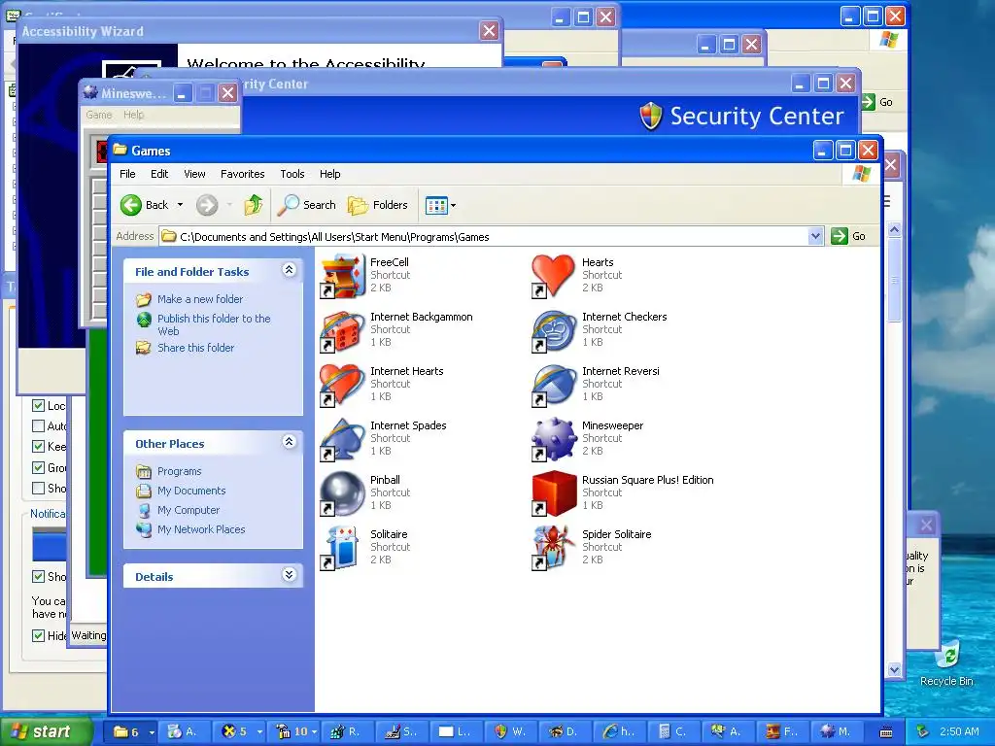The width and height of the screenshot is (995, 746).
Task: Toggle the unchecked 'Sho' checkbox above Notification
Action: tap(38, 488)
